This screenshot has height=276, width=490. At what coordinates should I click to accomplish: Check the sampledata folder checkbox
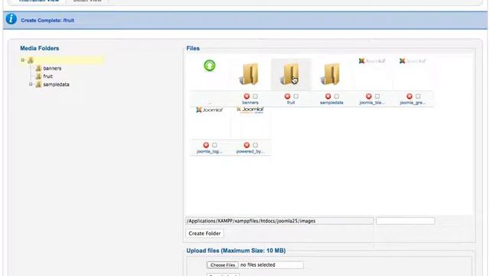click(x=337, y=97)
